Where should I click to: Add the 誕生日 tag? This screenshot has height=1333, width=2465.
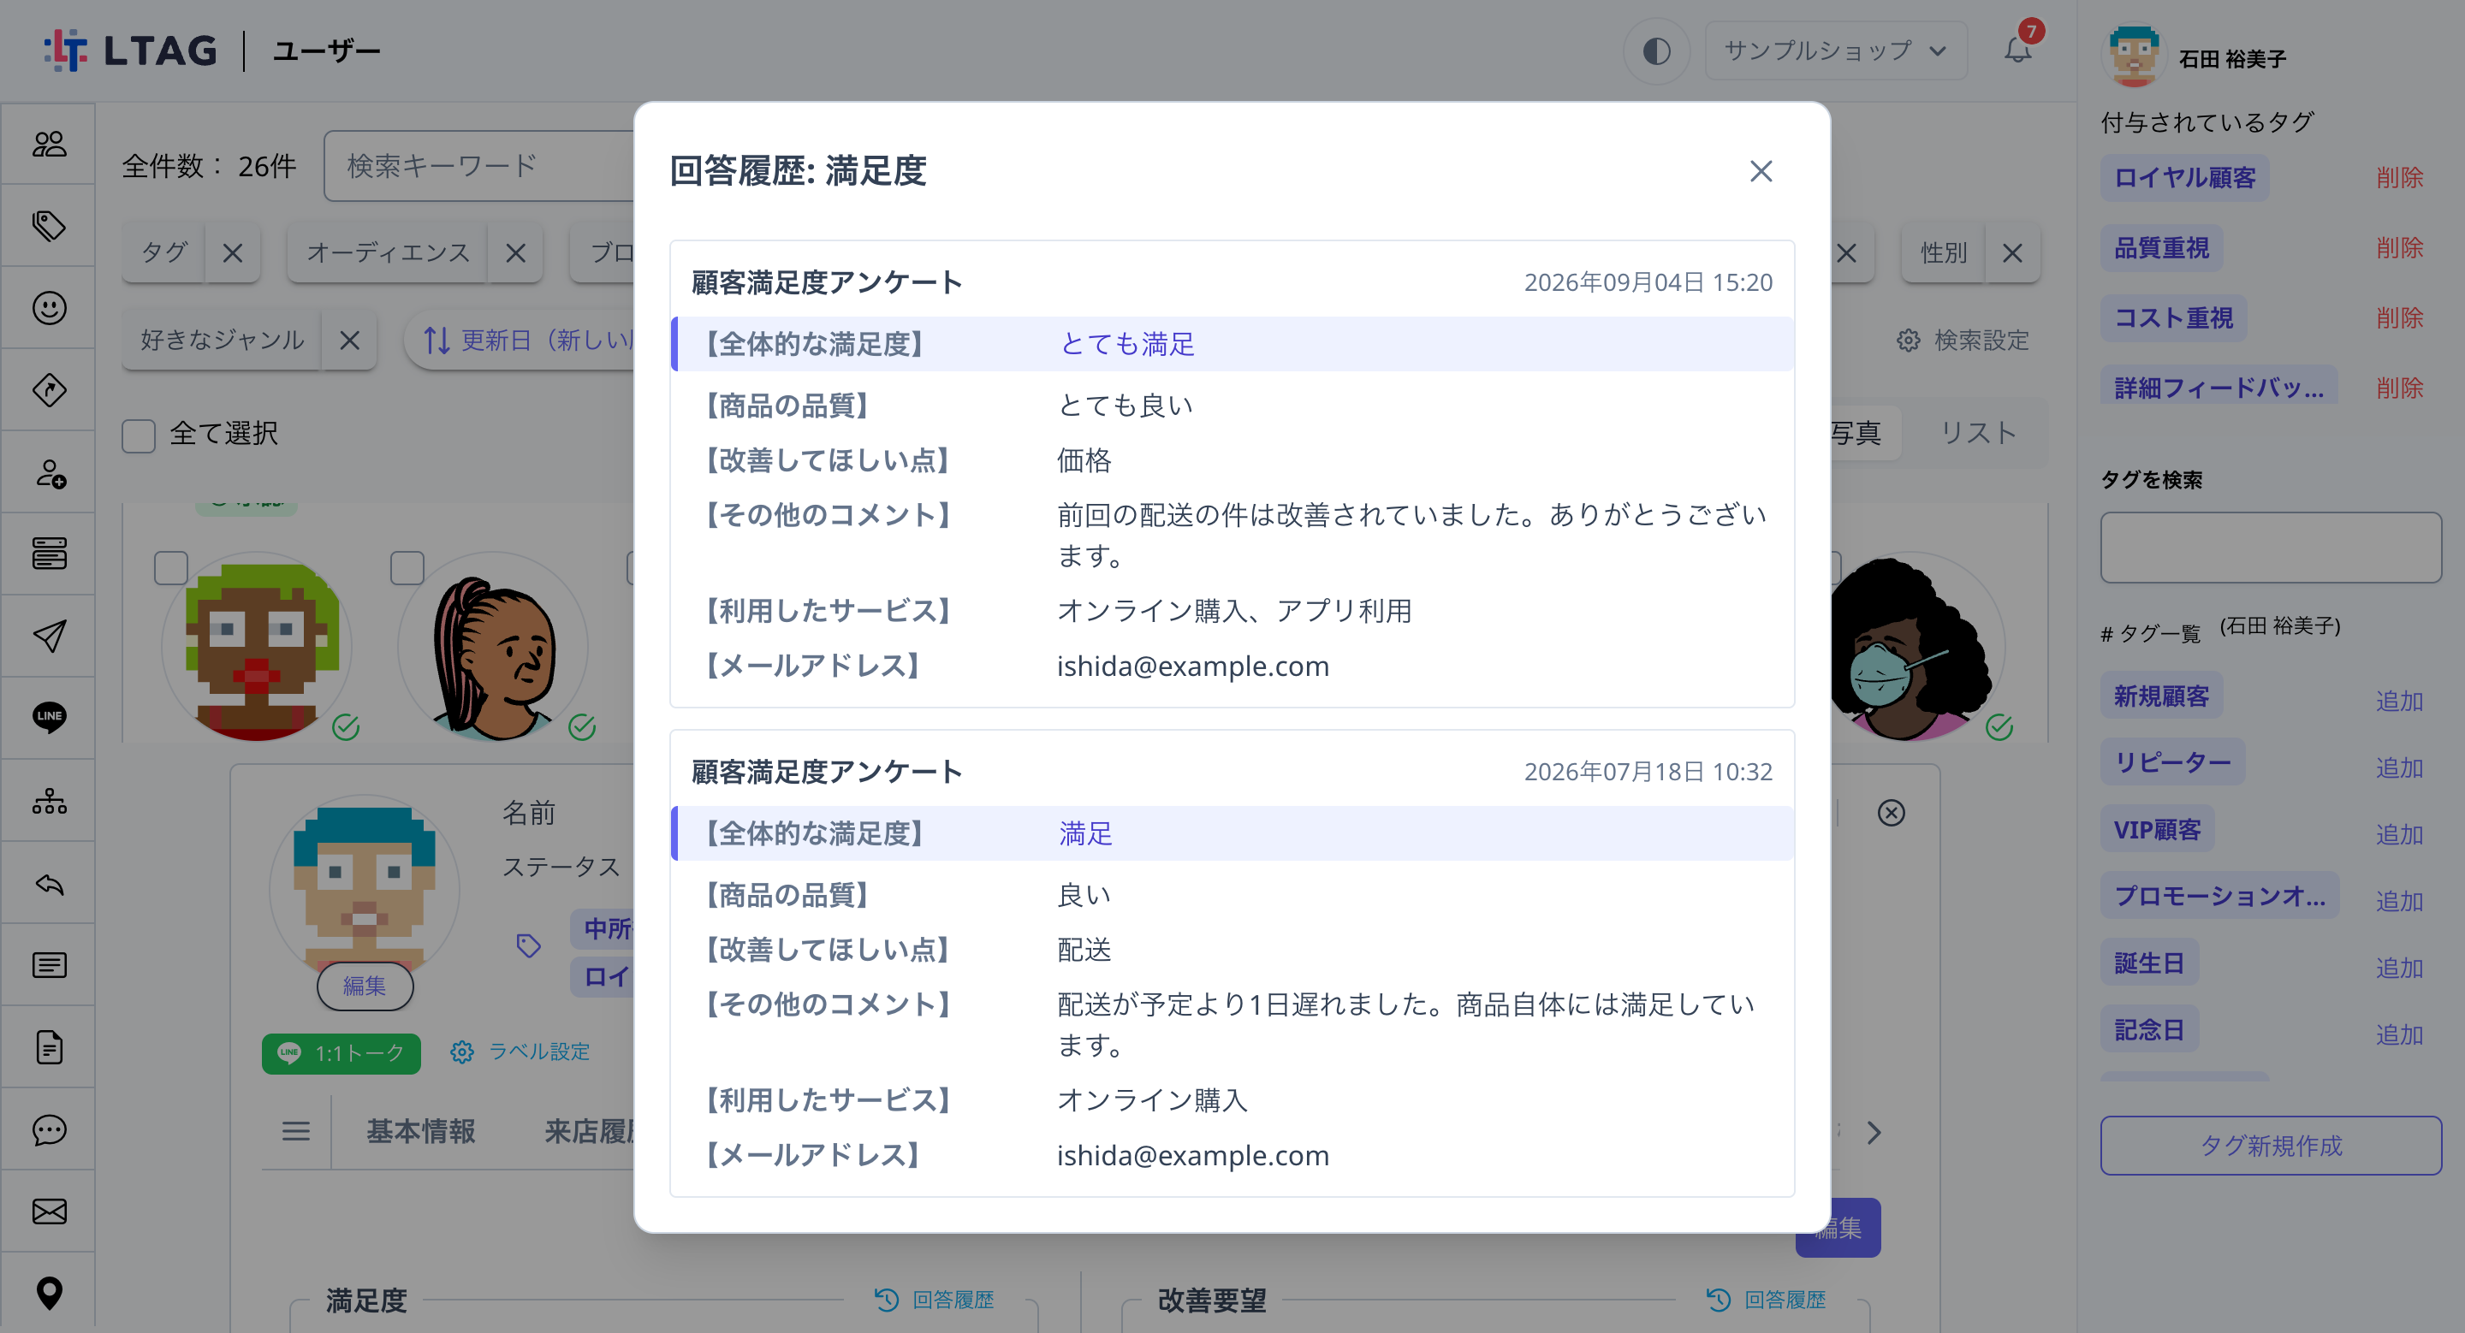point(2400,968)
